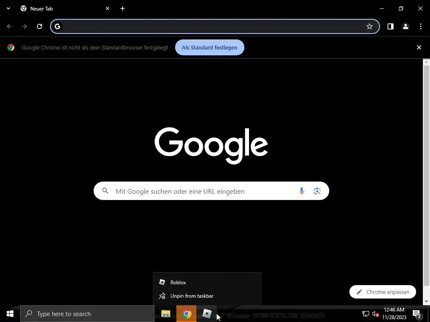
Task: Dismiss the default browser infobar
Action: click(419, 48)
